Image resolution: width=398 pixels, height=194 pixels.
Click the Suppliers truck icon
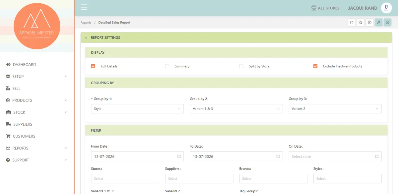pyautogui.click(x=8, y=124)
